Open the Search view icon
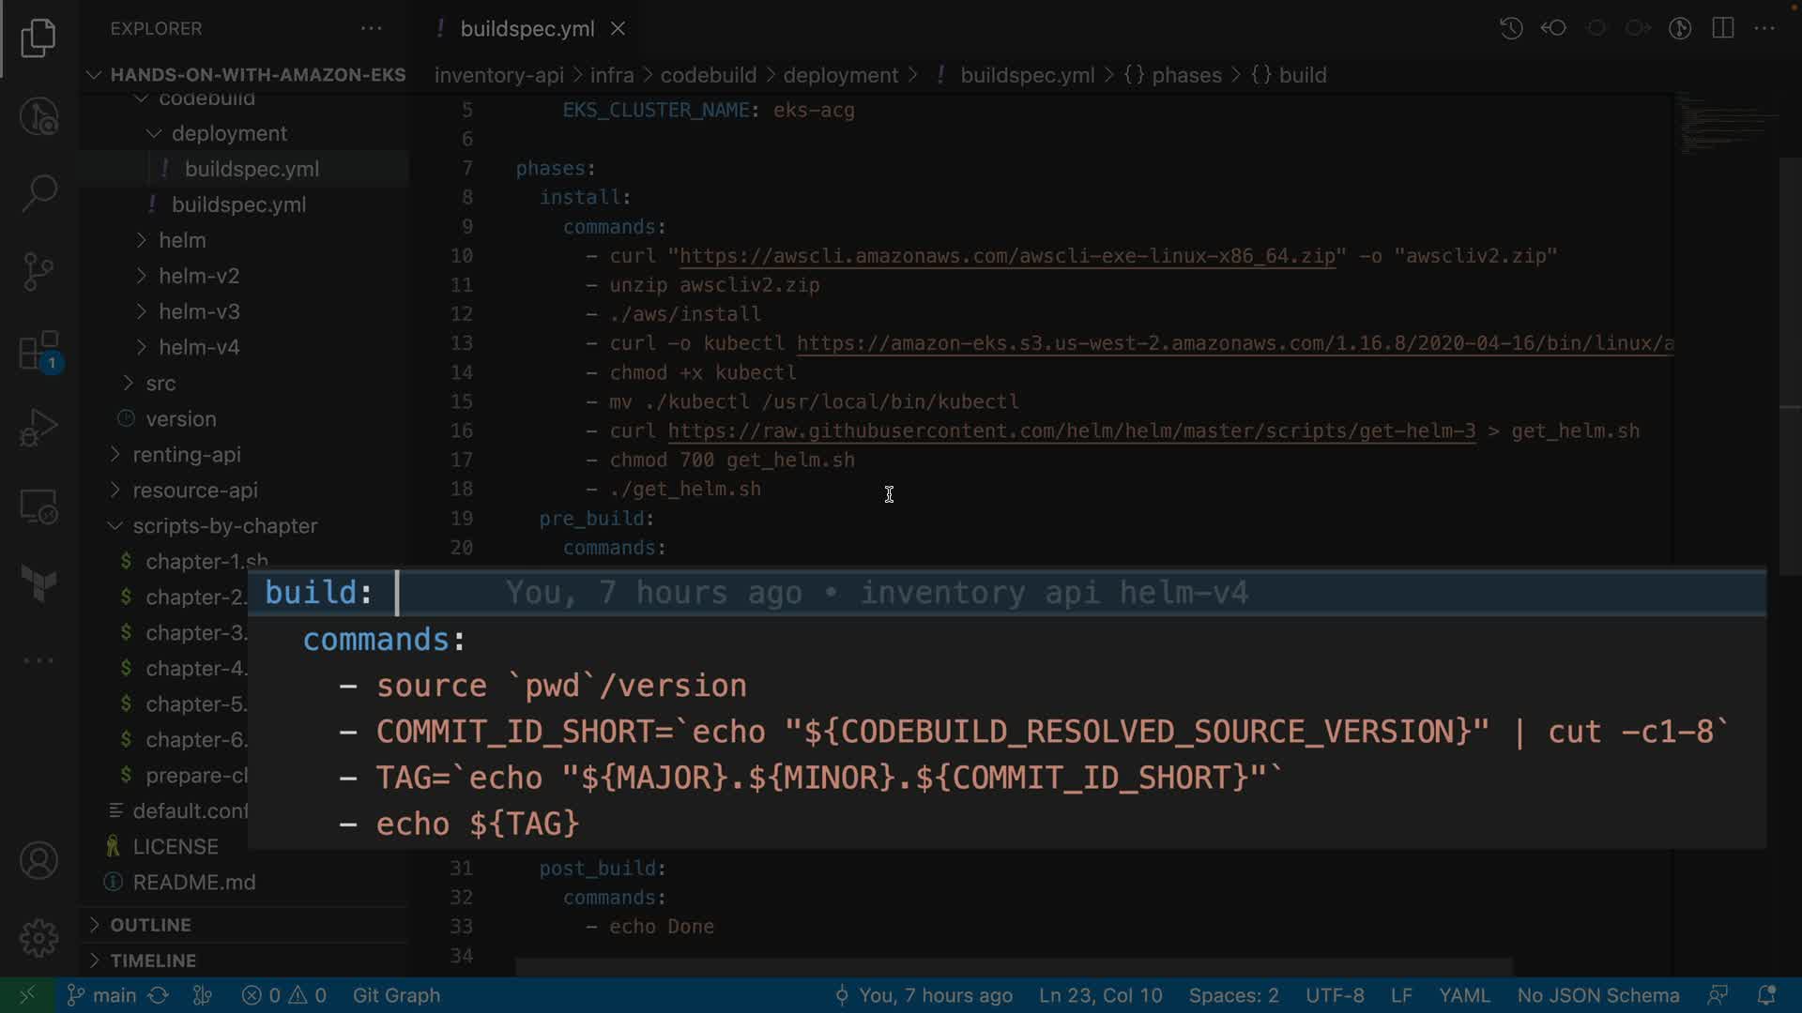The width and height of the screenshot is (1802, 1013). click(x=38, y=193)
